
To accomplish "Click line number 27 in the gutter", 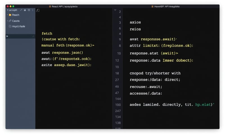I will click(x=117, y=80).
